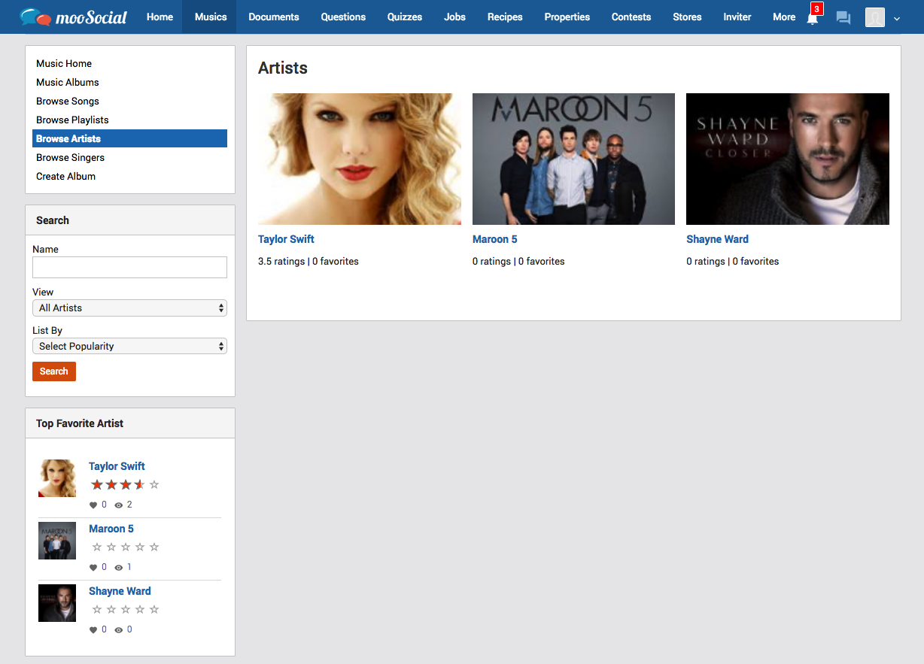Click the '3.5 ratings | 0 favorites' text
Image resolution: width=924 pixels, height=664 pixels.
point(309,262)
